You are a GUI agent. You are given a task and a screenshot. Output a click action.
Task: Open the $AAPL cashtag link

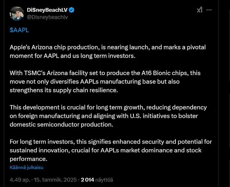click(x=19, y=30)
